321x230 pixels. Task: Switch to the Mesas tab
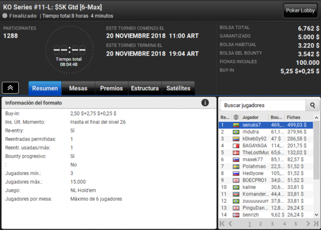coord(78,88)
